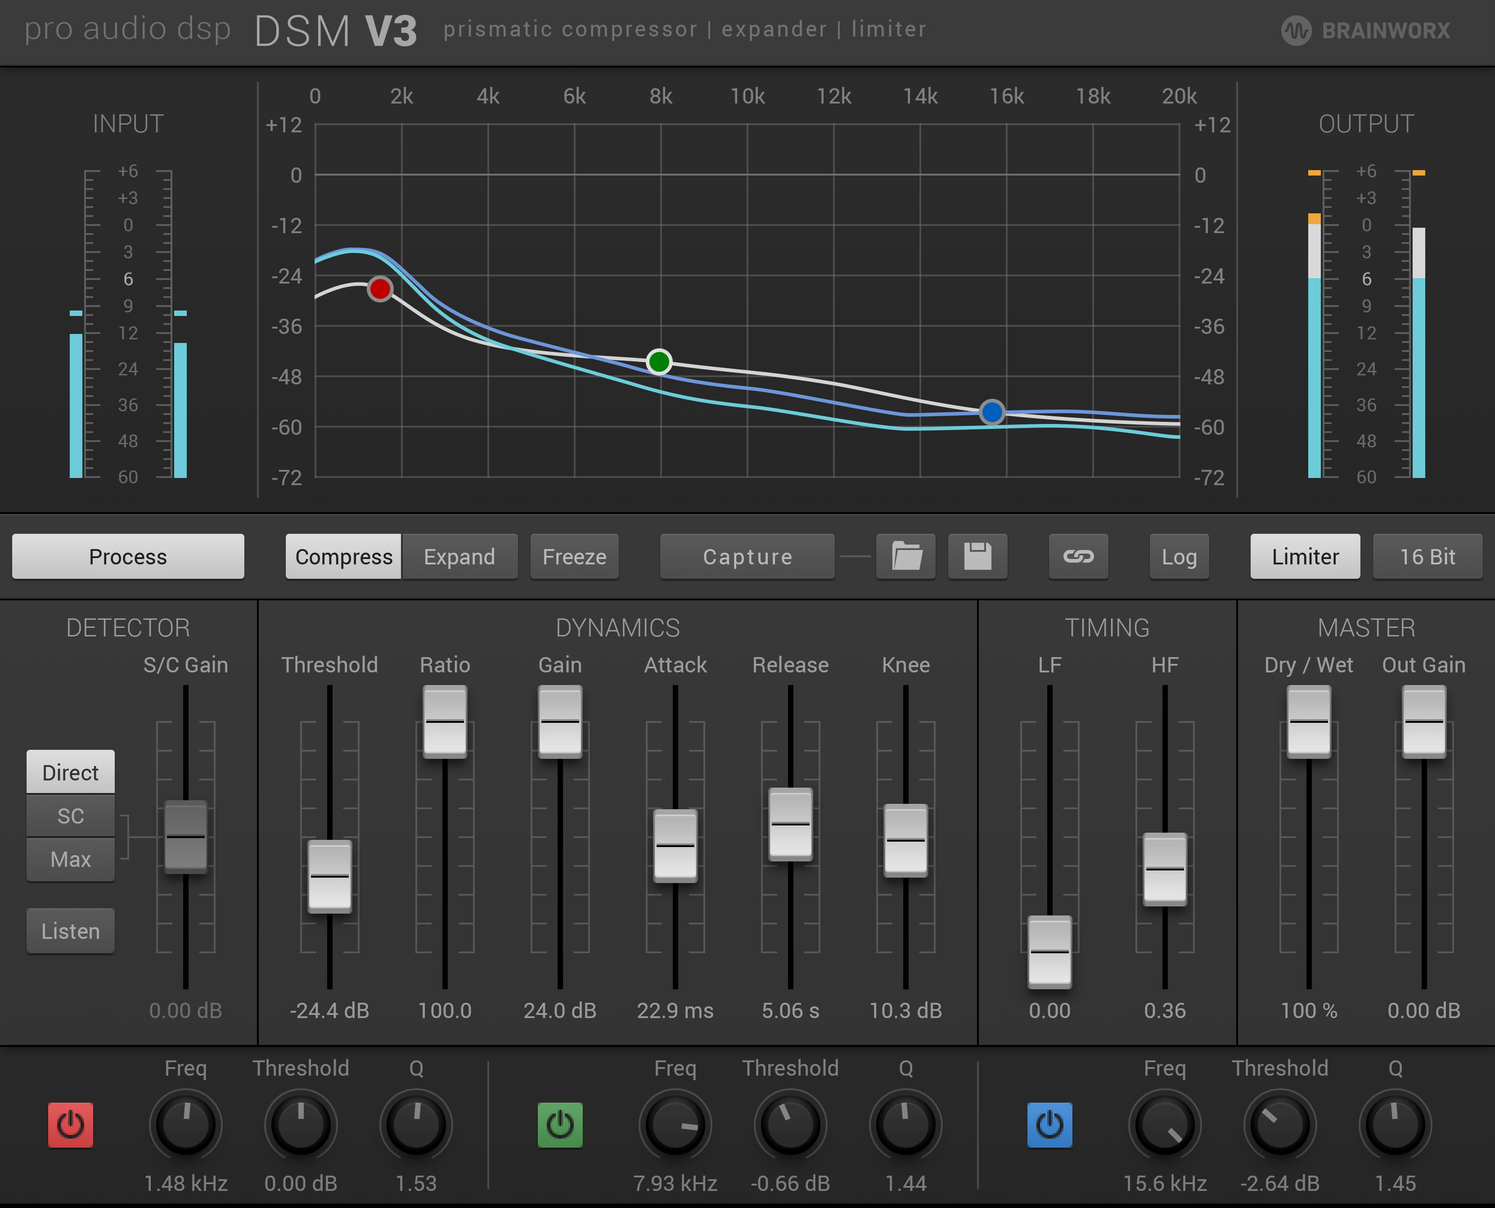This screenshot has width=1495, height=1208.
Task: Click the blue band Freq knob
Action: click(1165, 1124)
